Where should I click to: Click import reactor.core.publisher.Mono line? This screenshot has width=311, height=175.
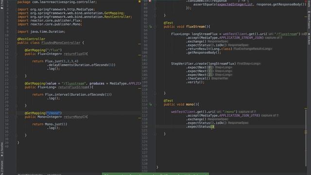tap(50, 24)
